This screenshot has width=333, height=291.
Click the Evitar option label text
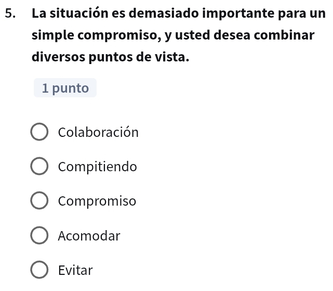(x=75, y=270)
